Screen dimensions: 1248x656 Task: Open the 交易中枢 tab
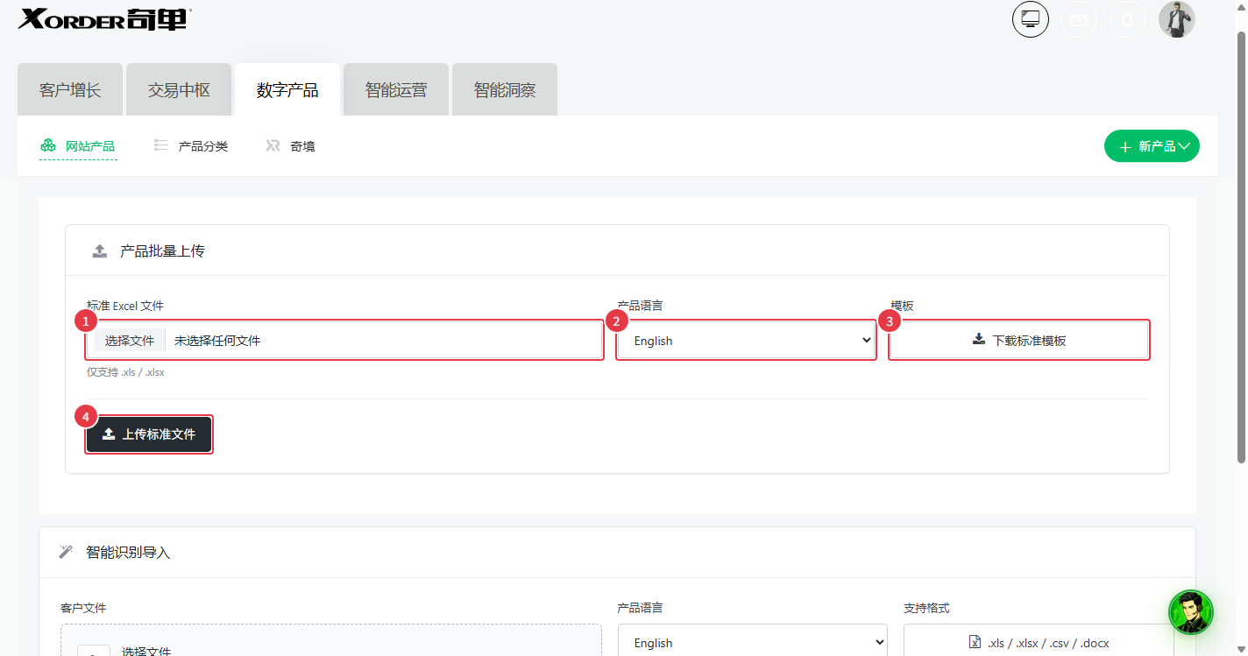pos(179,89)
